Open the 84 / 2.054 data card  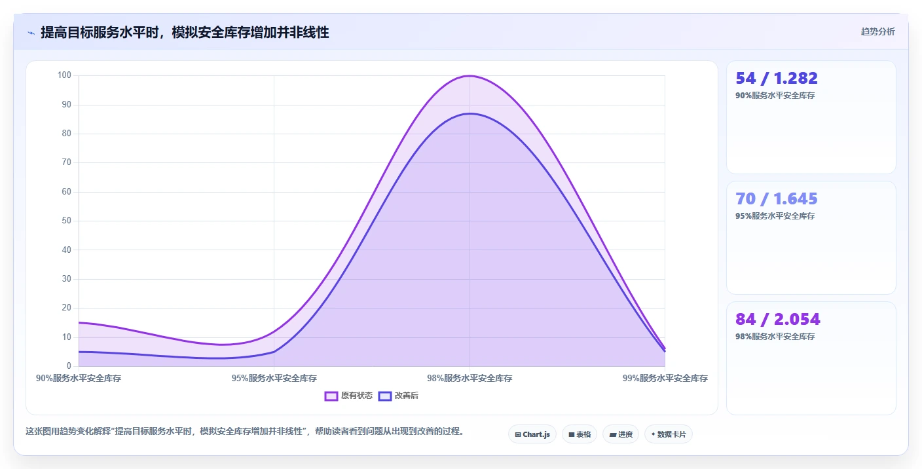pyautogui.click(x=811, y=358)
